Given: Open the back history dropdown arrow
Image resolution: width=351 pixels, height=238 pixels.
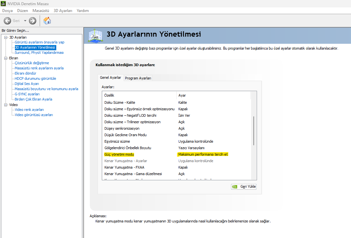Looking at the screenshot, I should click(x=25, y=21).
